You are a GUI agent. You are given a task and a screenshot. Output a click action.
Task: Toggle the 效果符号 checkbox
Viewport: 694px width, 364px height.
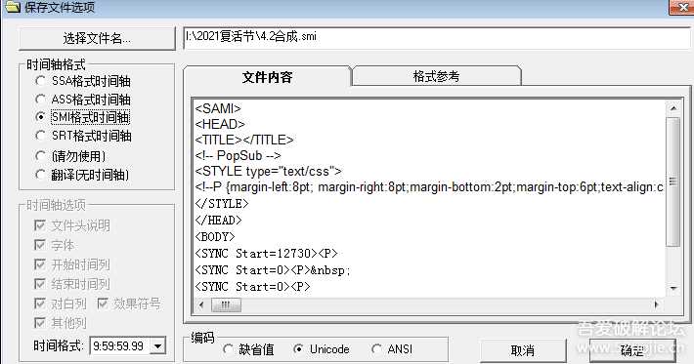tap(129, 303)
